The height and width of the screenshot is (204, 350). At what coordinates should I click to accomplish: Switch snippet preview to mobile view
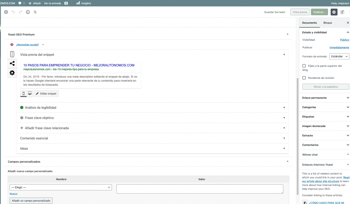pyautogui.click(x=24, y=93)
